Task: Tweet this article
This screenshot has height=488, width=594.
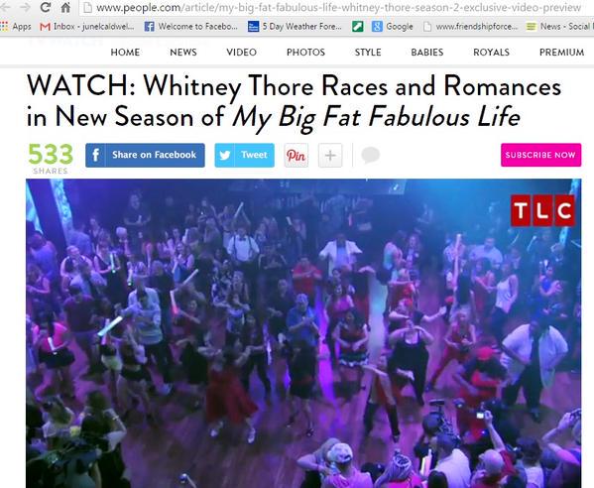Action: coord(244,155)
